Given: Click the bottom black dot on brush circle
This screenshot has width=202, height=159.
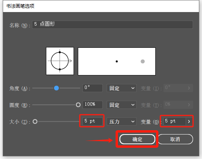Looking at the screenshot, I should click(x=60, y=70).
